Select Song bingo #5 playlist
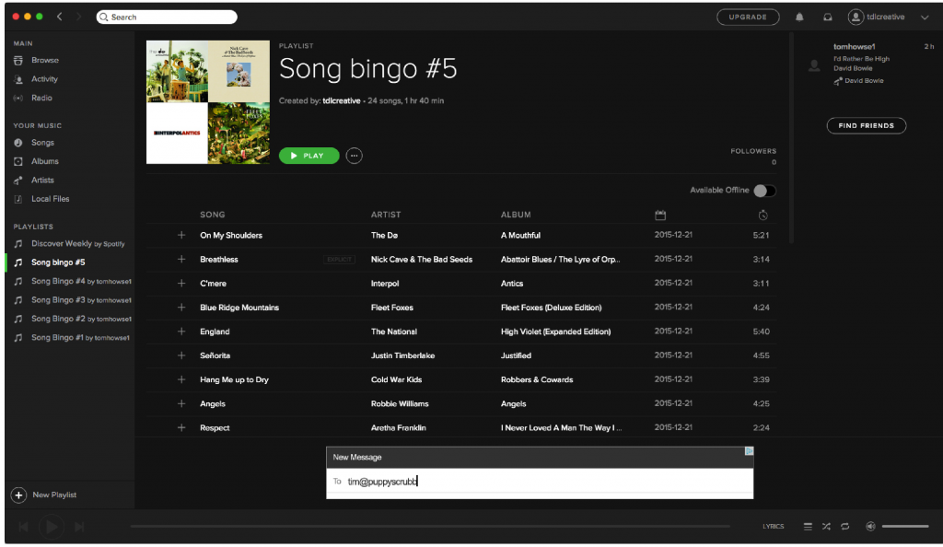943x547 pixels. (x=58, y=262)
